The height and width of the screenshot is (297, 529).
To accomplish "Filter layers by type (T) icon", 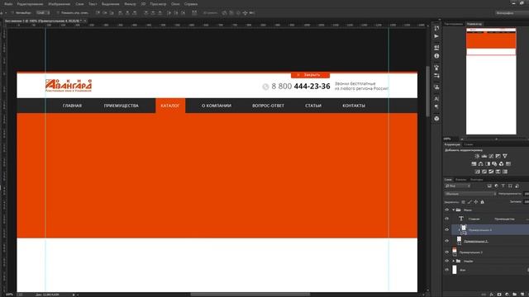I will click(x=503, y=186).
